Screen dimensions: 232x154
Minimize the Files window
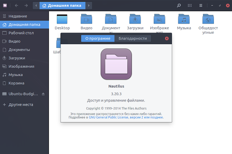tap(212, 6)
